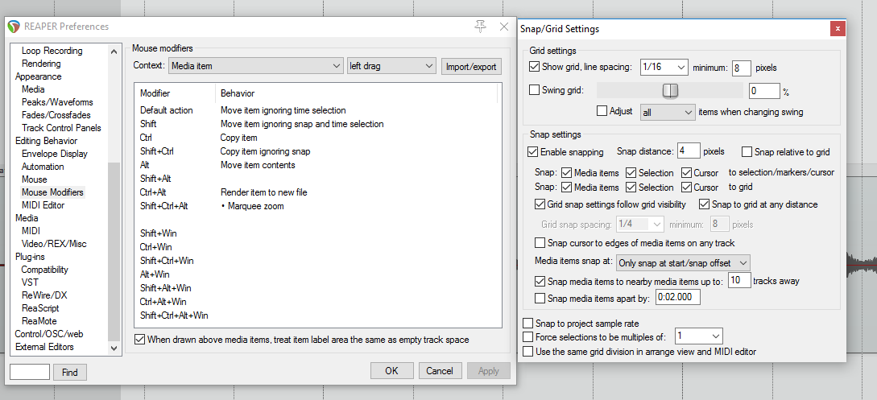
Task: Expand the left drag dropdown
Action: 391,66
